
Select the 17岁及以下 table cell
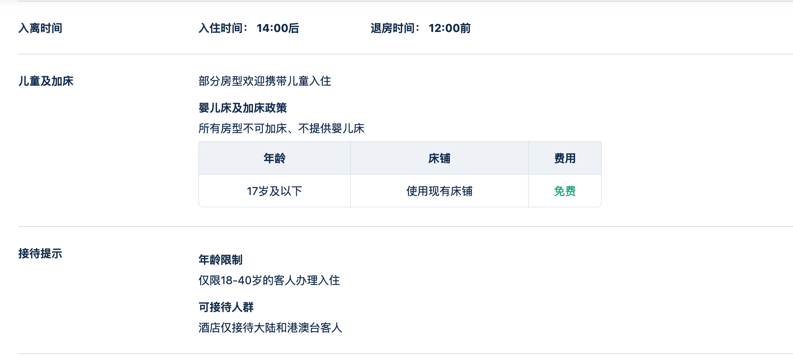(274, 191)
